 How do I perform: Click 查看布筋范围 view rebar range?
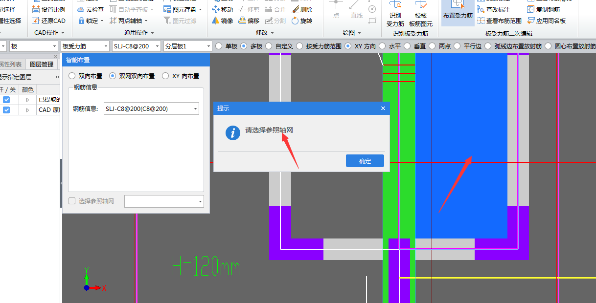500,21
